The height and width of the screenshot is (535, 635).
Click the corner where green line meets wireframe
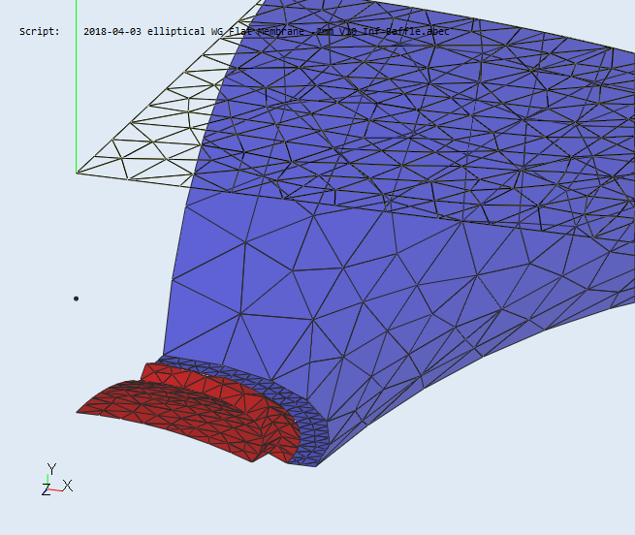click(x=77, y=173)
